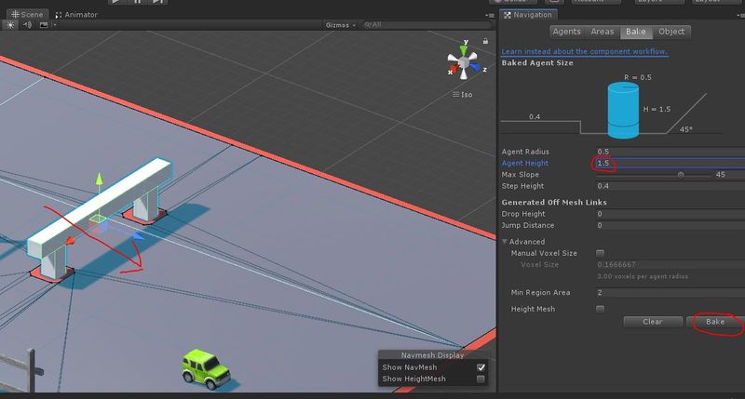Click the Clear navmesh button
Viewport: 745px width, 399px height.
click(653, 322)
